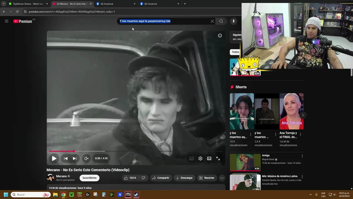The width and height of the screenshot is (353, 199).
Task: Launch Minecraft Creeper icon in taskbar
Action: [x=71, y=195]
